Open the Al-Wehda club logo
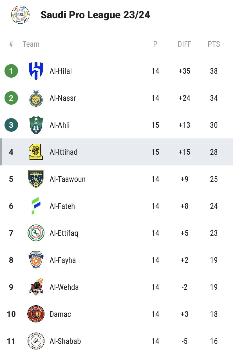Viewport: 233px width, 359px height. pos(36,287)
